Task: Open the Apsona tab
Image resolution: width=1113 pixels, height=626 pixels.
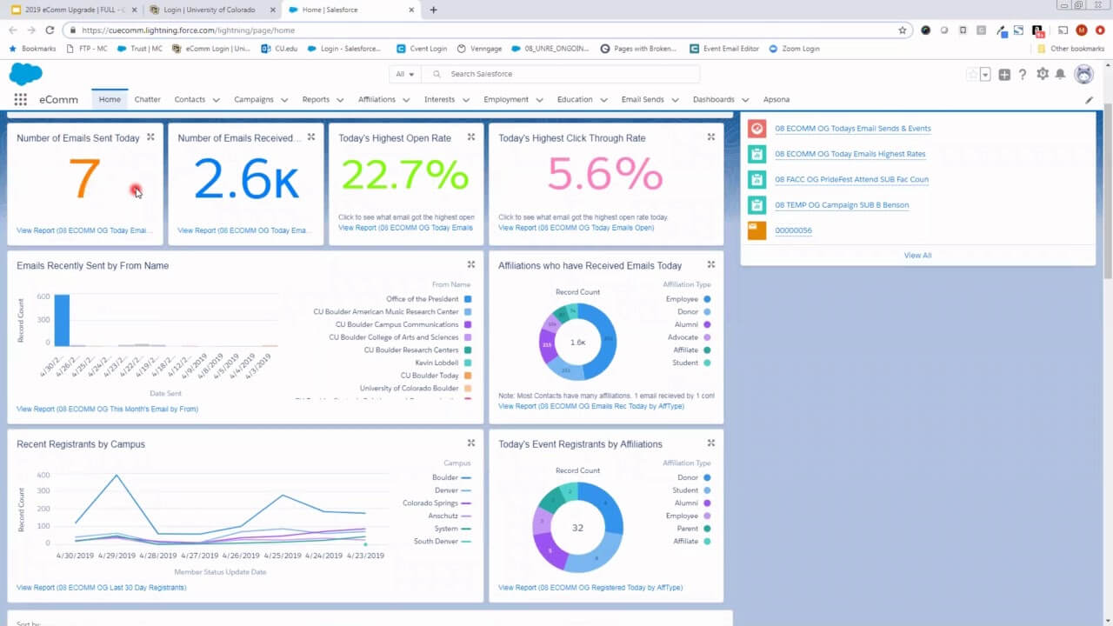Action: 776,99
